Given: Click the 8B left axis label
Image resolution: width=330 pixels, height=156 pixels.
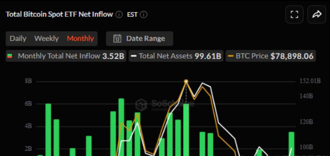Looking at the screenshot, I should [28, 81].
